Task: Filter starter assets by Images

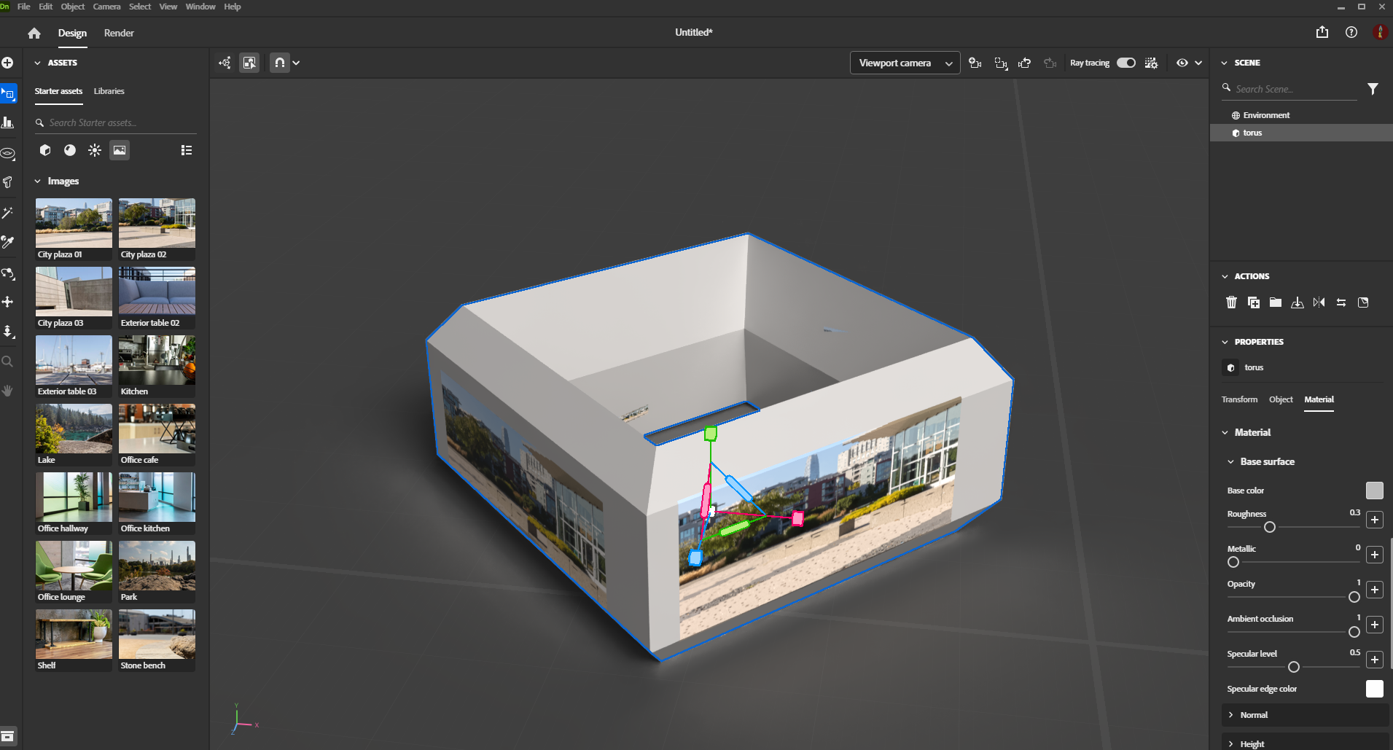Action: 120,150
